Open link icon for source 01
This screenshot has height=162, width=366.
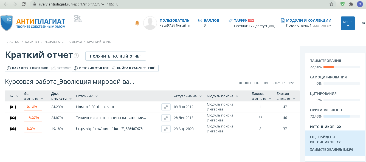click(x=166, y=107)
